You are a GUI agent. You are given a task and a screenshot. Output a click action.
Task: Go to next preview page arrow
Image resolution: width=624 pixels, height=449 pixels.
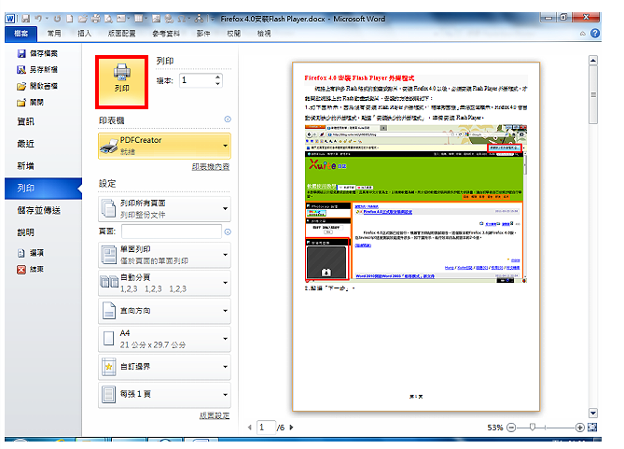click(x=291, y=428)
